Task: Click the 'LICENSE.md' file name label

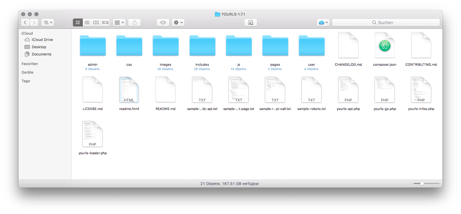Action: coord(93,109)
